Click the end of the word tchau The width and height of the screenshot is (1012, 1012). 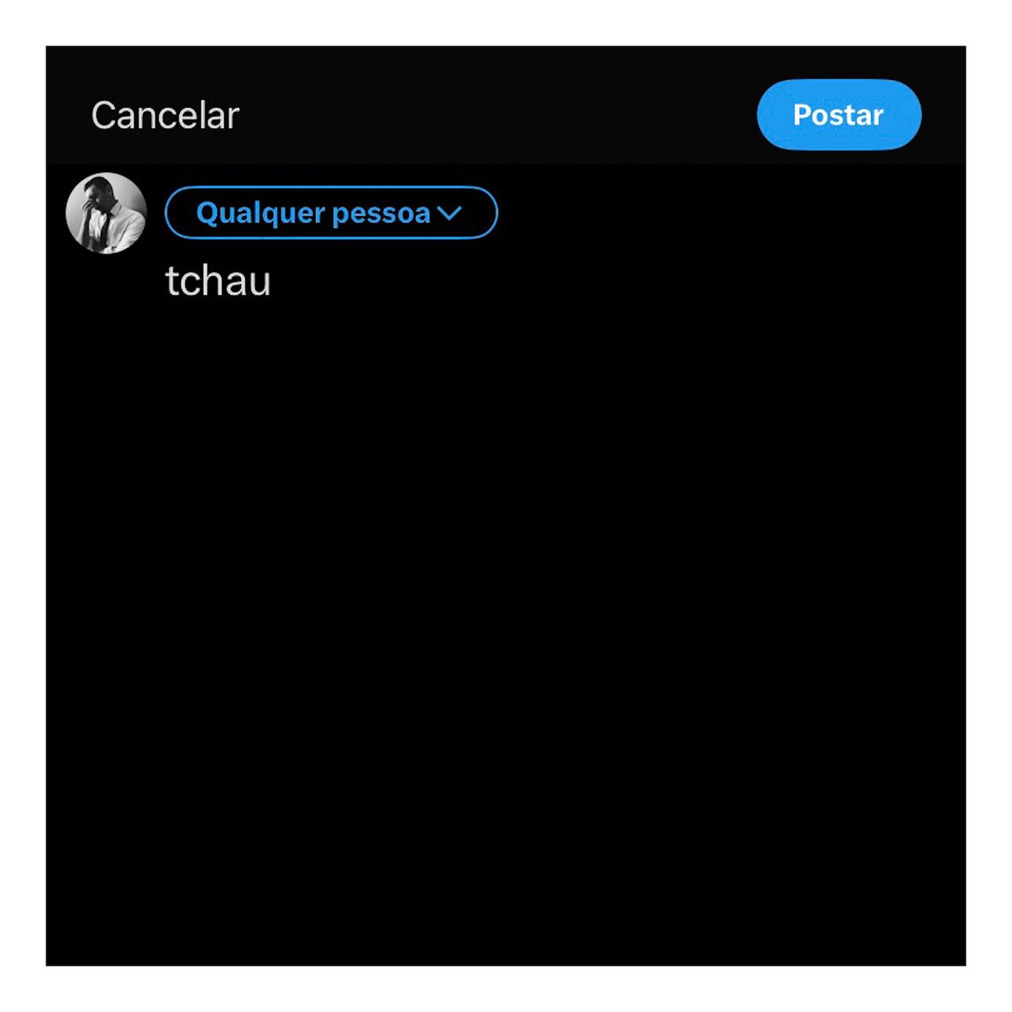coord(270,281)
